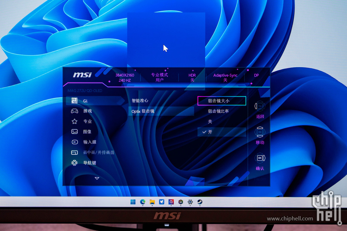This screenshot has width=347, height=231.
Task: Click the 3840X2160 240 HZ status text
Action: coord(125,77)
